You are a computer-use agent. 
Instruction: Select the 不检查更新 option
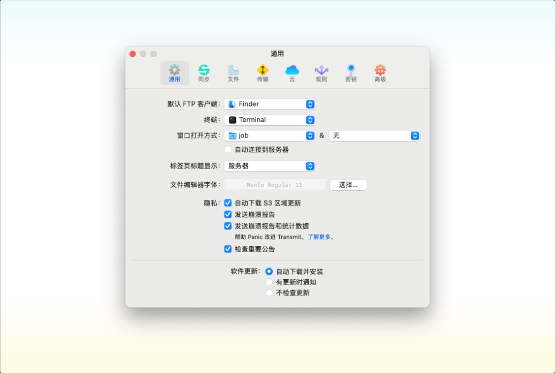pos(269,293)
